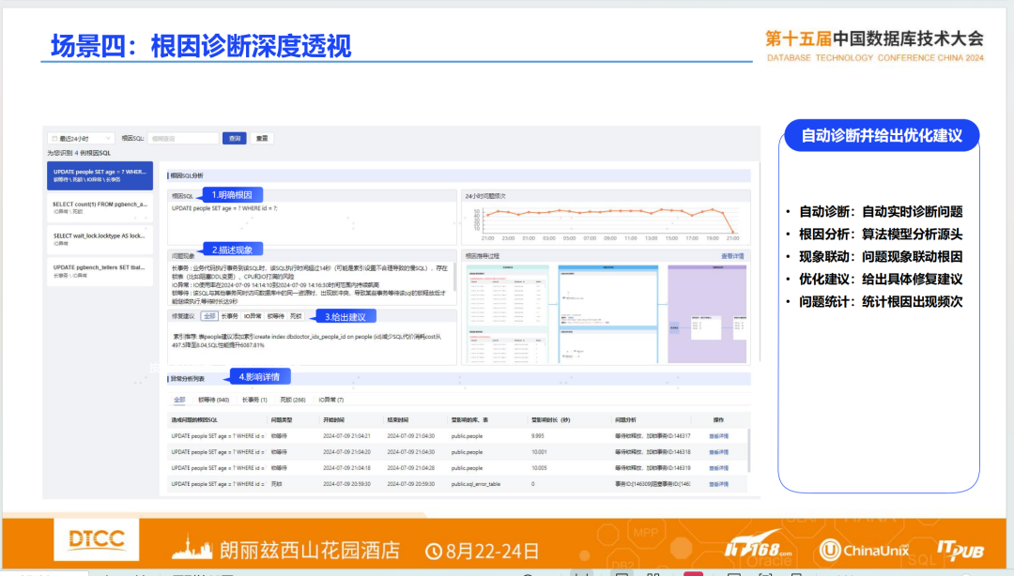Select 长事务 filter in 修复建议 section
The width and height of the screenshot is (1014, 576).
(x=230, y=316)
